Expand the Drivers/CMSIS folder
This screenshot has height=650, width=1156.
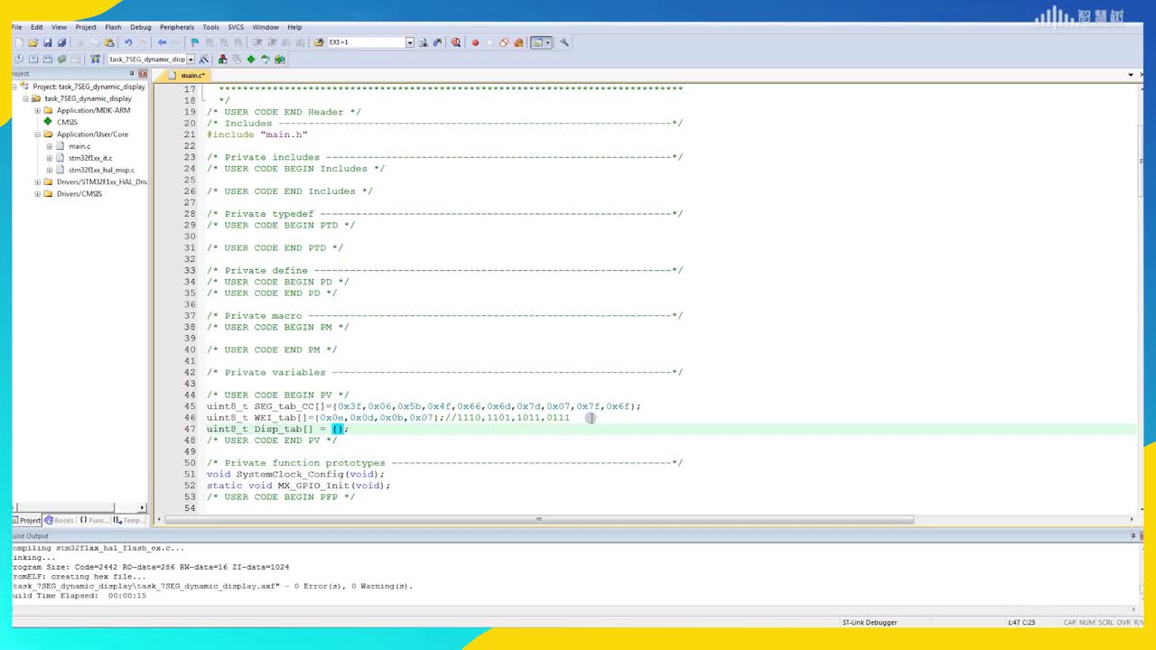point(37,193)
